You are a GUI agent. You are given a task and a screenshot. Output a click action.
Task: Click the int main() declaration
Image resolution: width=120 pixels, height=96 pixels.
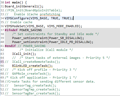click(16, 2)
